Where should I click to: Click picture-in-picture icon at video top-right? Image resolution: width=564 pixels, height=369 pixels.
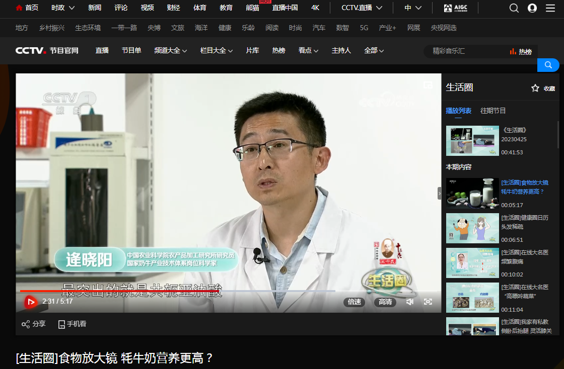click(428, 85)
